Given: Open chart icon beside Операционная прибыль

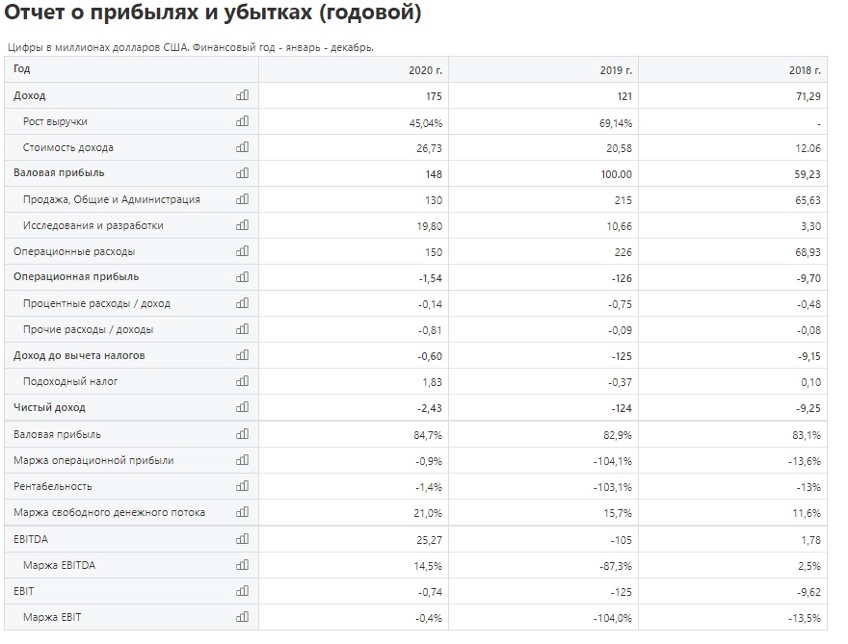Looking at the screenshot, I should (242, 277).
